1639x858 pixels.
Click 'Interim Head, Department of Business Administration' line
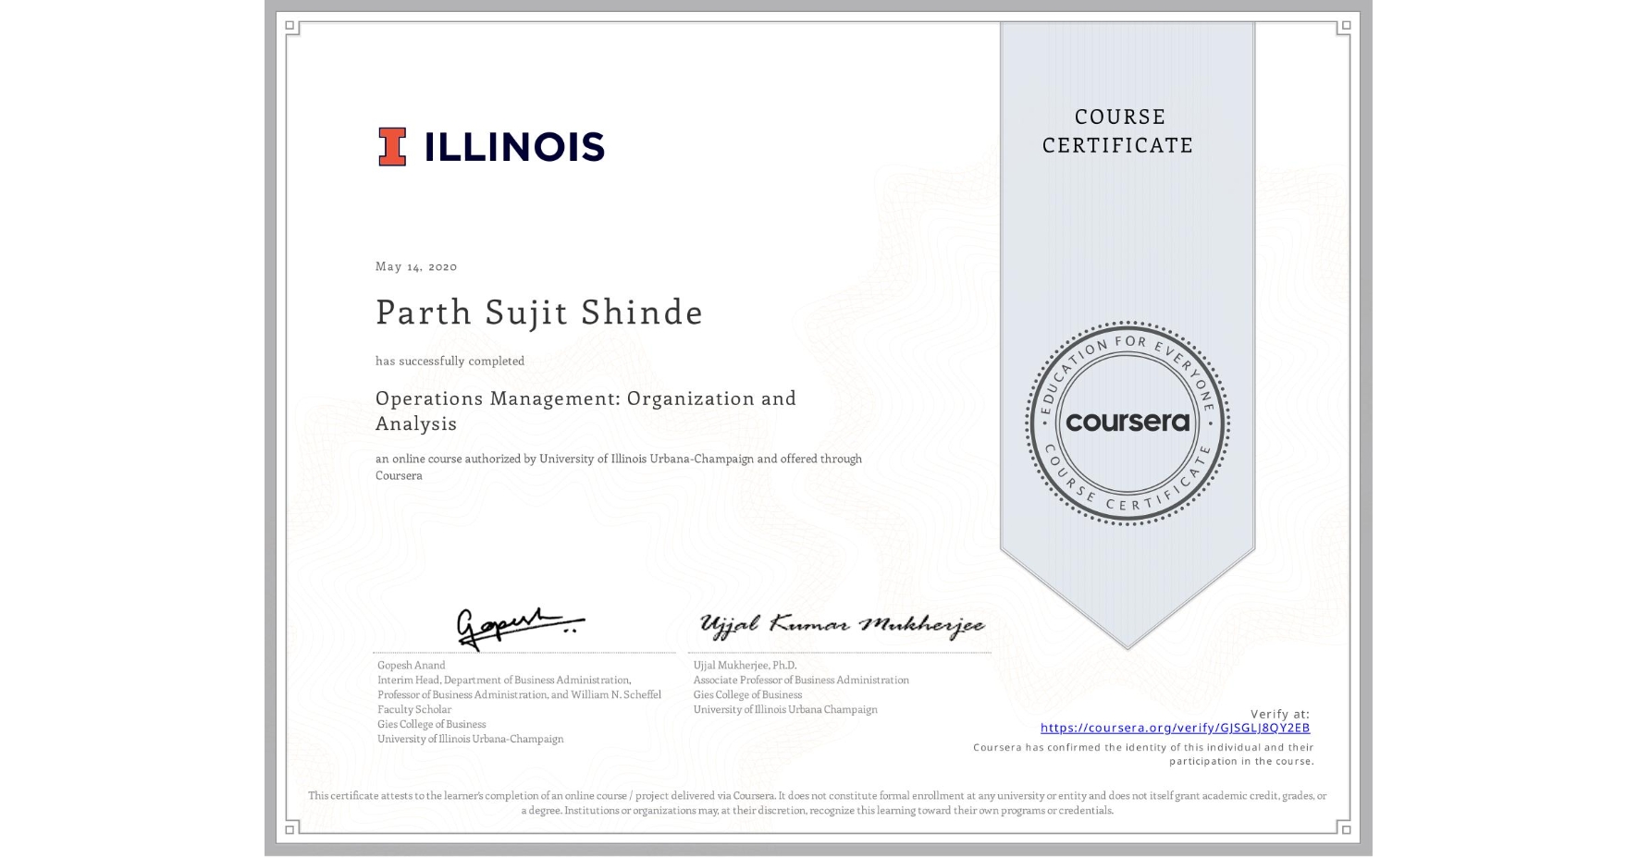click(x=504, y=680)
